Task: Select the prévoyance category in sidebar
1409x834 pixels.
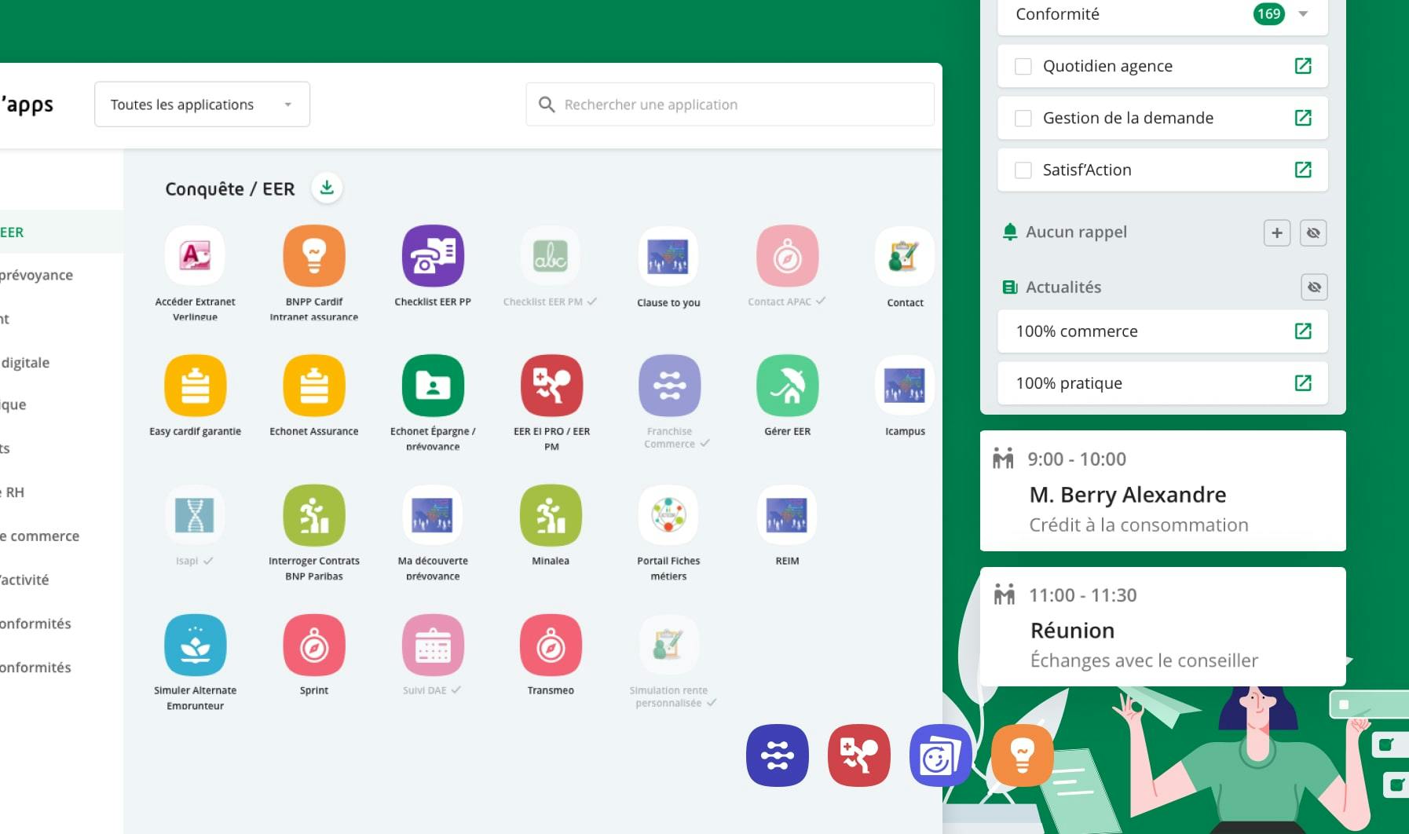Action: click(36, 275)
